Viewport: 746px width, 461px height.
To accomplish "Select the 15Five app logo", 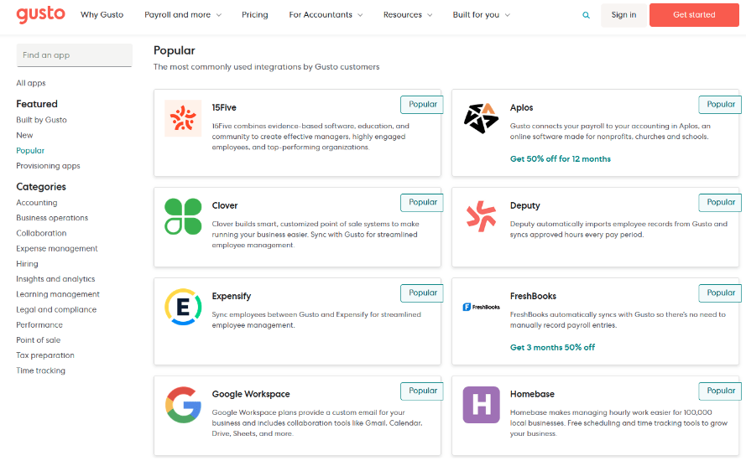I will pyautogui.click(x=183, y=118).
